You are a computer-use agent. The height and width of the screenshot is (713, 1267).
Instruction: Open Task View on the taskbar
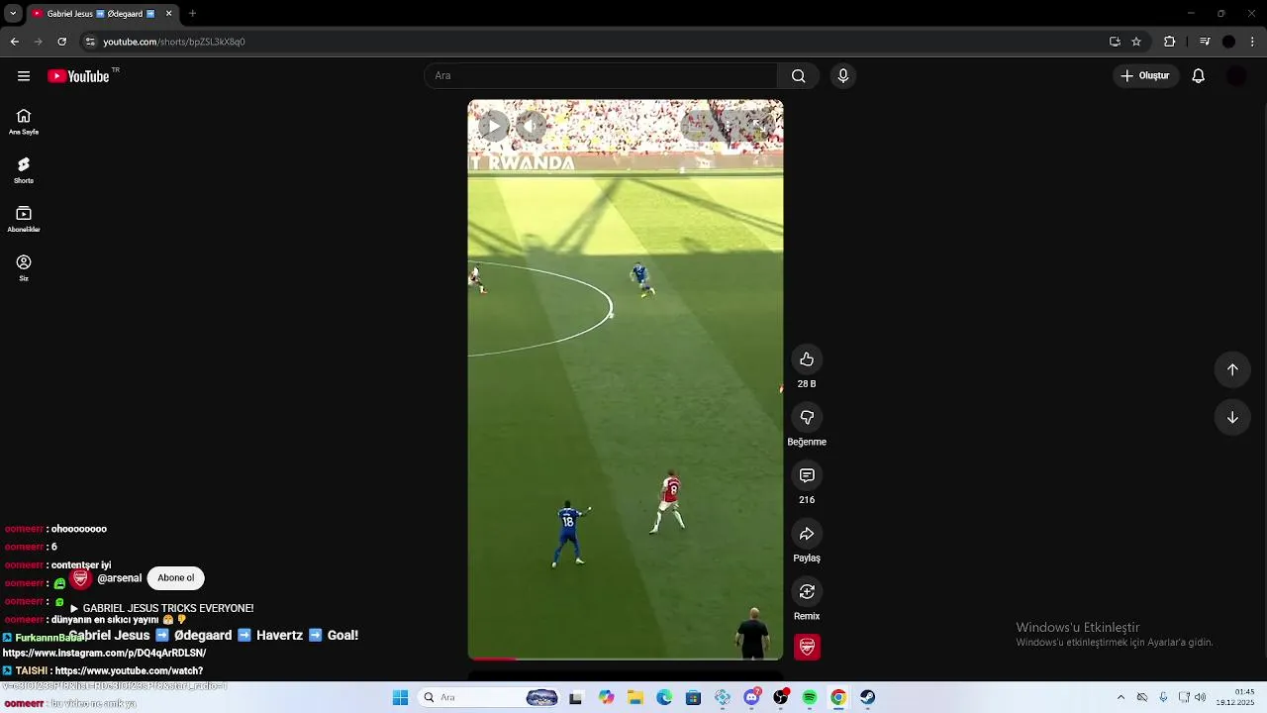click(x=576, y=697)
